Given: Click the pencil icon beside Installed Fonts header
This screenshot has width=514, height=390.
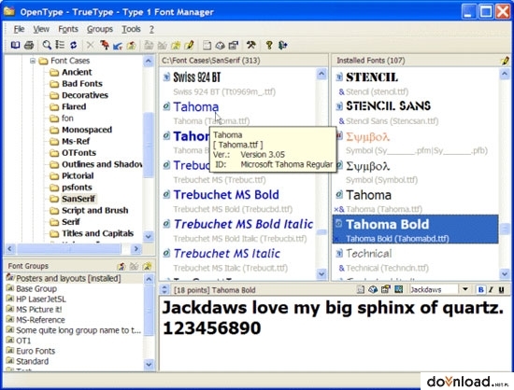Looking at the screenshot, I should [505, 61].
